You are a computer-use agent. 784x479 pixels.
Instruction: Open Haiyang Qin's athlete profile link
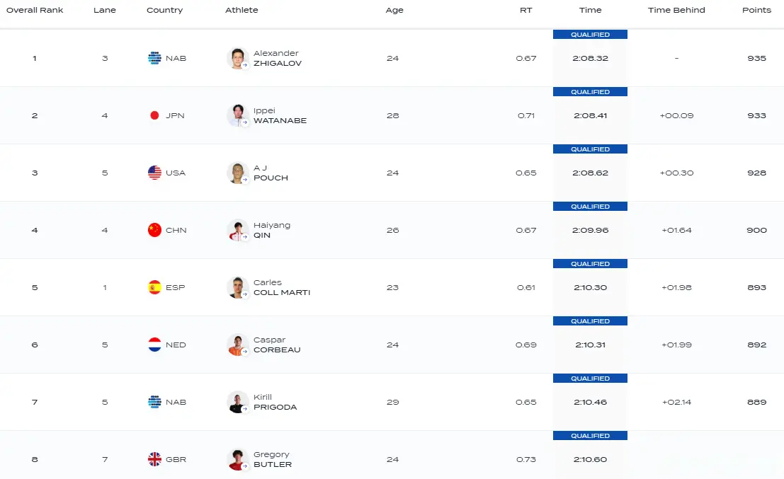(x=272, y=230)
